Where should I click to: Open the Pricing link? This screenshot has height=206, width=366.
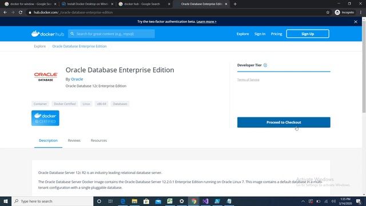click(276, 34)
